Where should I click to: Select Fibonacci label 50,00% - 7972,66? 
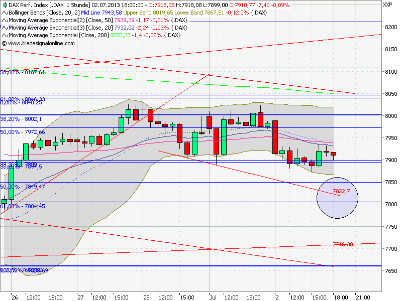click(23, 132)
